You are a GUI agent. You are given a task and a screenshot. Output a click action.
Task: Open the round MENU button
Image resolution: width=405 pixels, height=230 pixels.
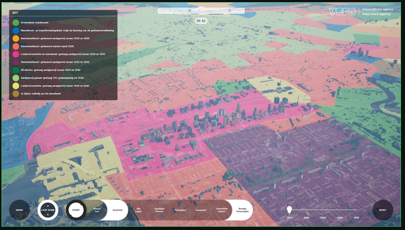pos(19,210)
